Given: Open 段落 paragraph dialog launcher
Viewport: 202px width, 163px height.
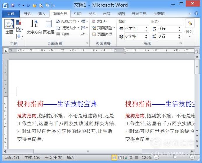Looking at the screenshot, I should [181, 43].
